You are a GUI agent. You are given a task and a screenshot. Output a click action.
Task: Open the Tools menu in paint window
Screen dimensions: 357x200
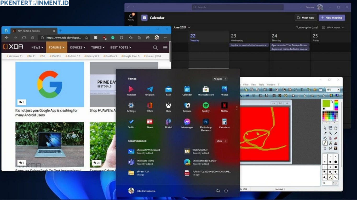pos(261,85)
